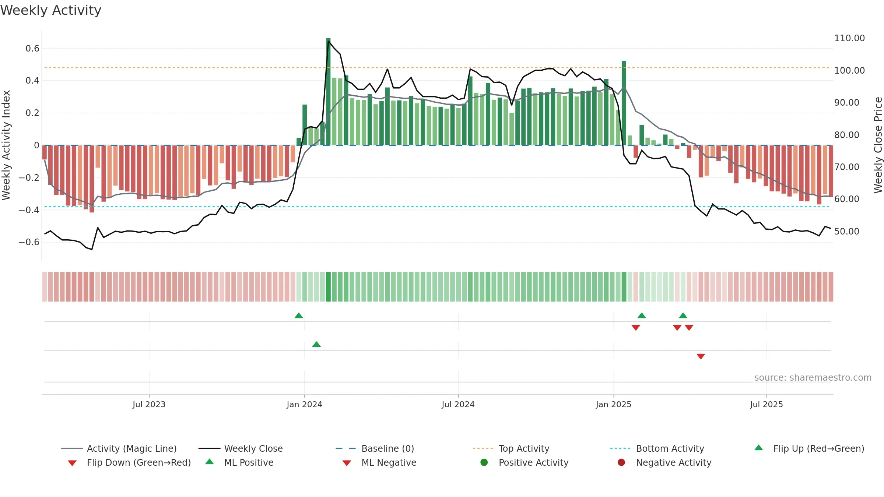Click the first flip-up triangle after Jan 2025
Screen dimensions: 884x497
click(x=642, y=316)
